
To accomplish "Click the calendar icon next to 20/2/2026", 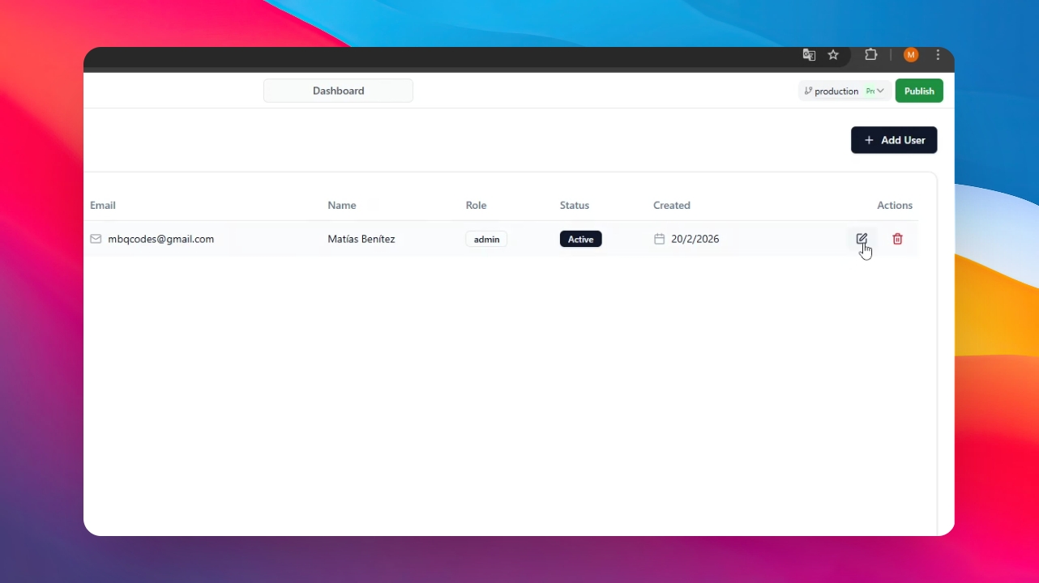I will [x=660, y=239].
